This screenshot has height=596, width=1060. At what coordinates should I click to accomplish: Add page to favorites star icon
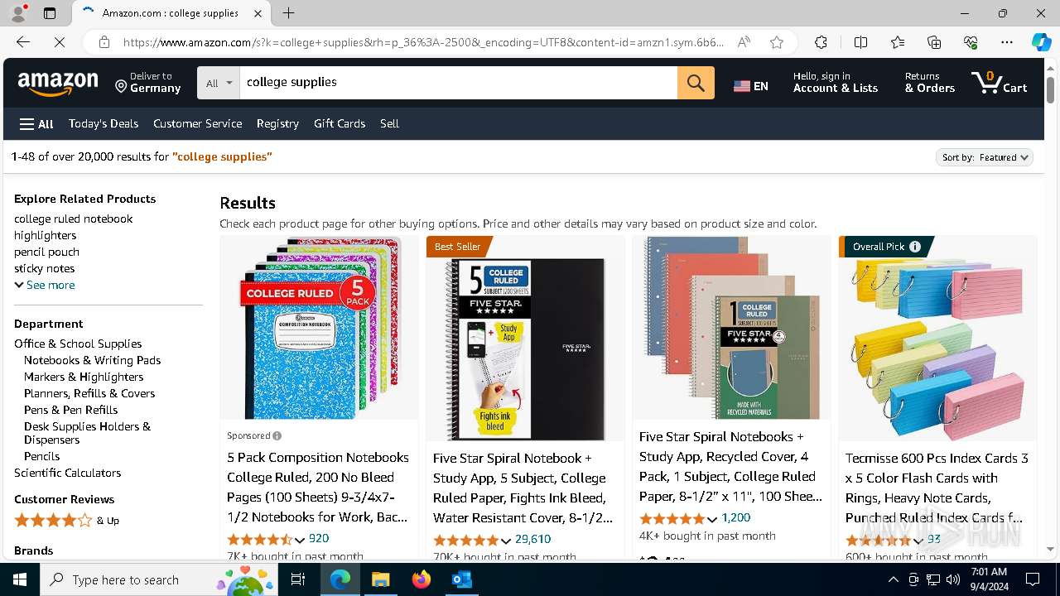777,42
